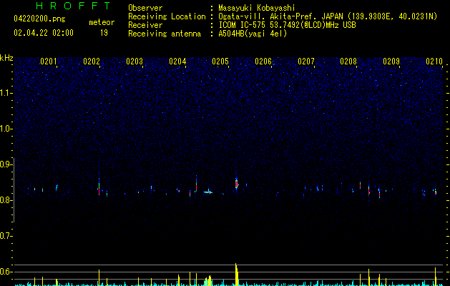The image size is (450, 286).
Task: Click the 0.7 kHz axis label
Action: click(6, 236)
